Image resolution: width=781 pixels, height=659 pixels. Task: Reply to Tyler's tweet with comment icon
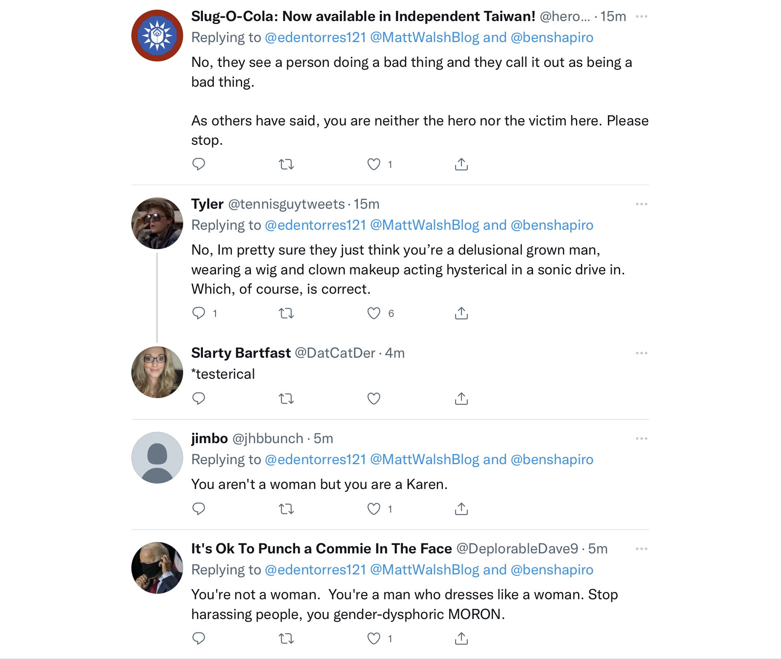coord(199,313)
